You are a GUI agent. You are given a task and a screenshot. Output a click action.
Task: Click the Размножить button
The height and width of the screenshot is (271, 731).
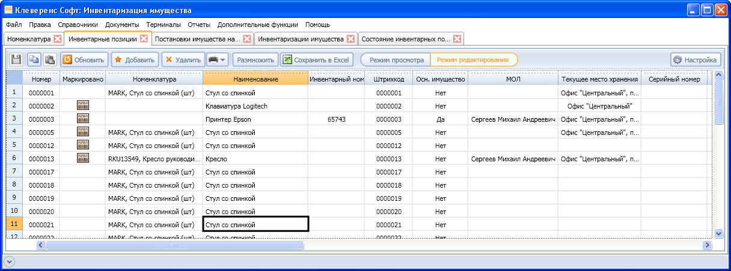(255, 59)
